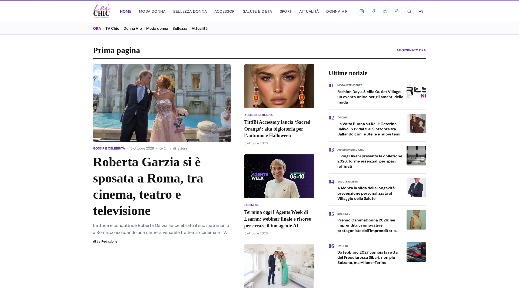
Task: Select Bellezza in trending bar
Action: tap(180, 28)
